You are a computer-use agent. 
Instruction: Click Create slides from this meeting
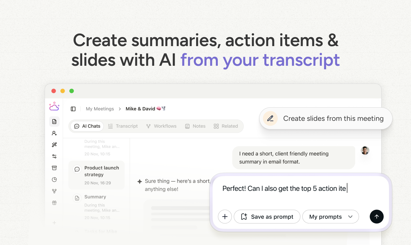coord(326,119)
